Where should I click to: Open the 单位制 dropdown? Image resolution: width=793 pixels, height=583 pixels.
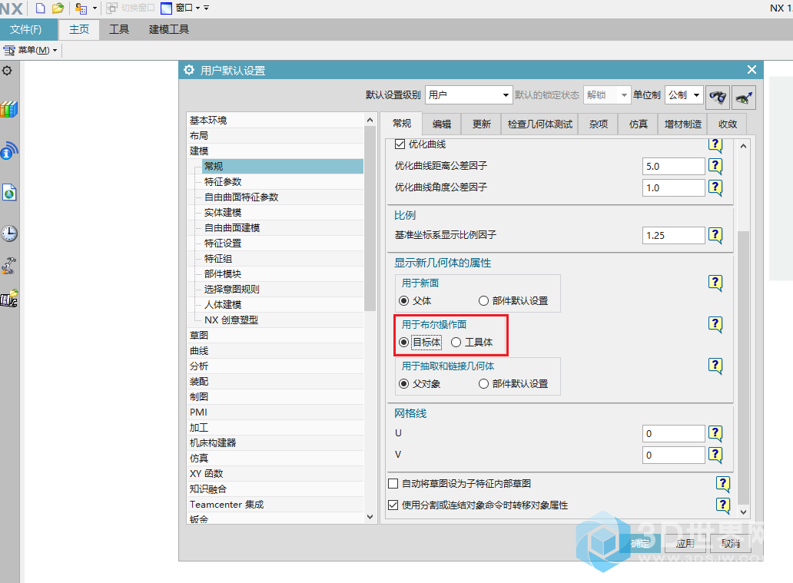coord(684,95)
